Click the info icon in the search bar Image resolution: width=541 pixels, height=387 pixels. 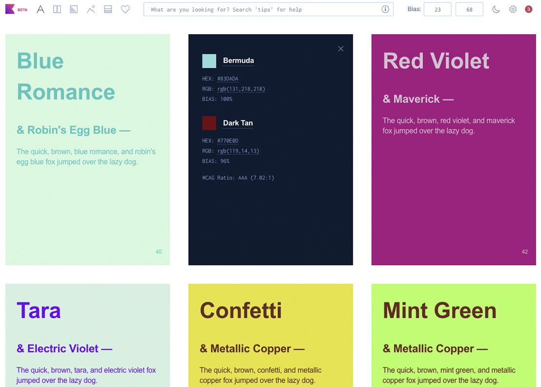385,8
